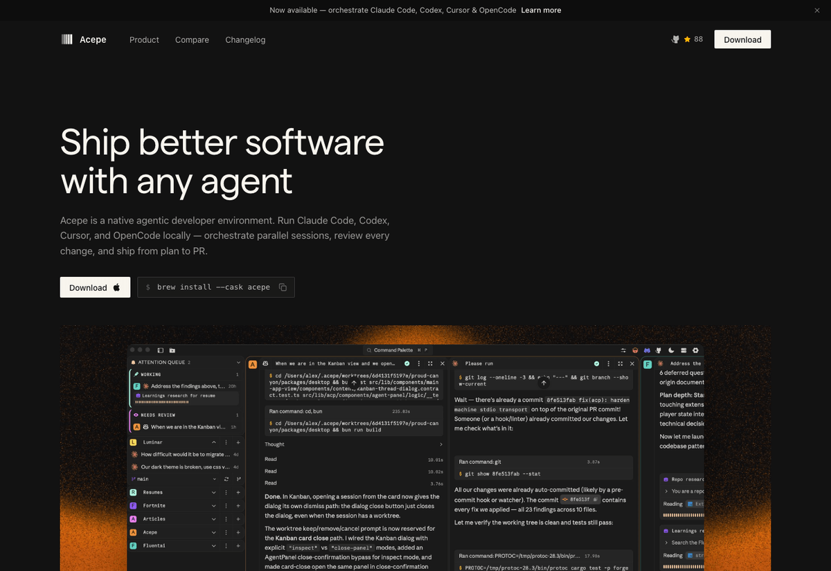Open the gear settings icon in app toolbar
Screen dimensions: 831x571
696,350
